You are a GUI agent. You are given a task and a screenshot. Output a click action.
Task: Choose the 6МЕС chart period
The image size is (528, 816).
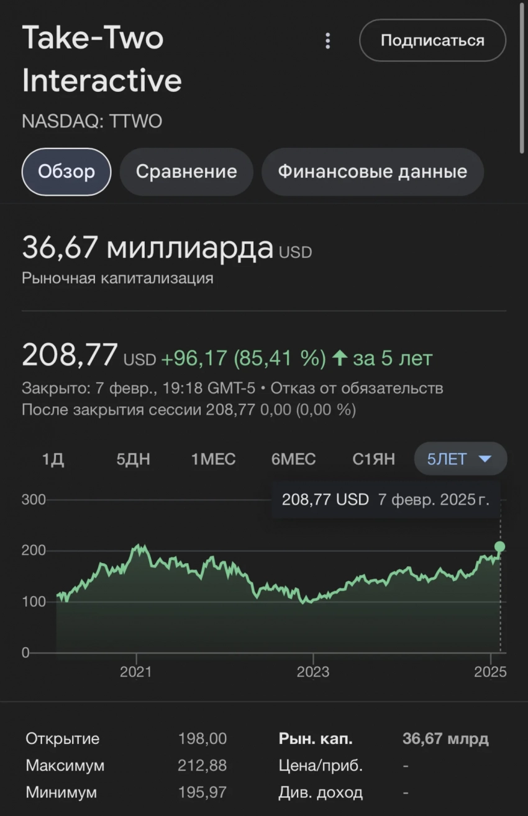[293, 459]
